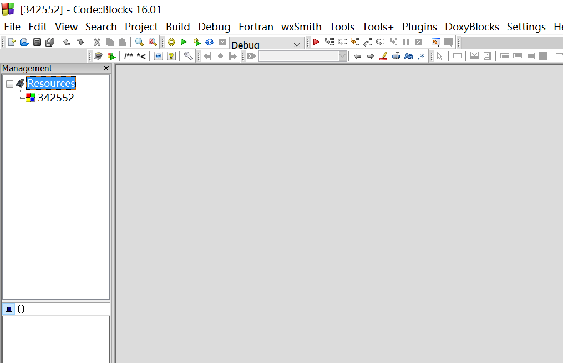Click the Next line debug icon
Image resolution: width=563 pixels, height=363 pixels.
342,42
